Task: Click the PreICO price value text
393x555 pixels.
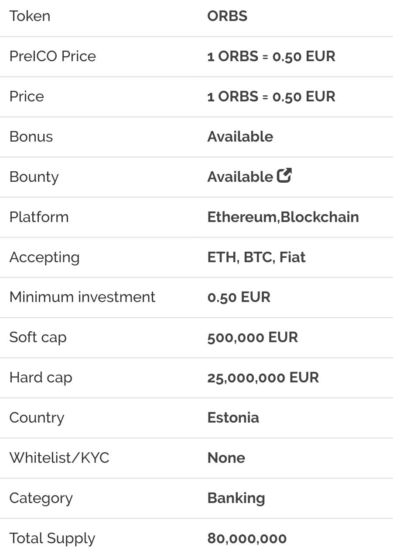Action: [x=271, y=56]
